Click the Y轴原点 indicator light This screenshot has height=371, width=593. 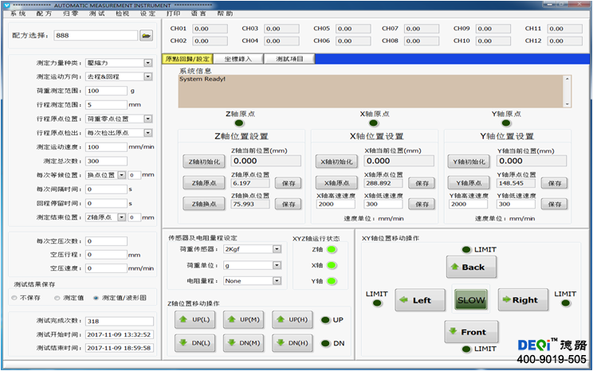click(506, 123)
